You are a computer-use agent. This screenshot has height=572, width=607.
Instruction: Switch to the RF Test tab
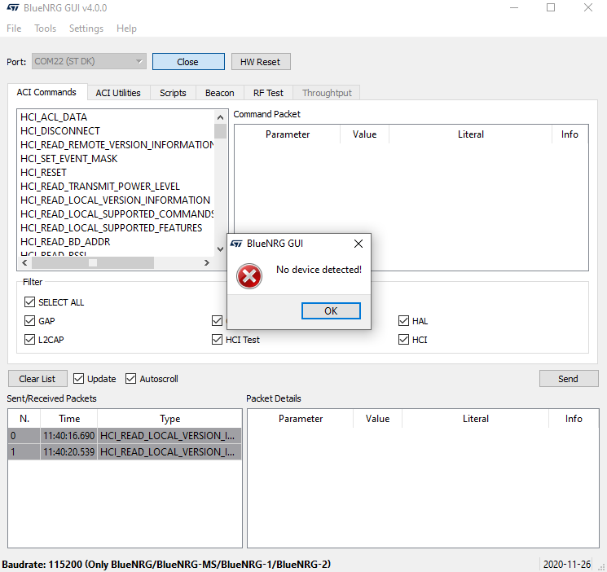pos(268,93)
